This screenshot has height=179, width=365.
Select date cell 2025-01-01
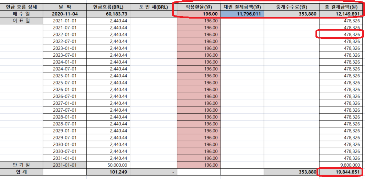point(65,76)
